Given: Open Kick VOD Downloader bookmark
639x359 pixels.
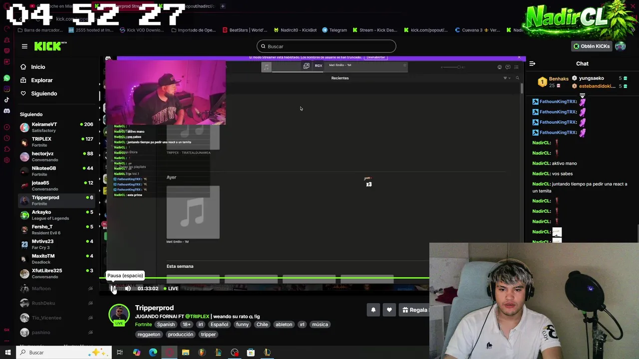Looking at the screenshot, I should (142, 30).
